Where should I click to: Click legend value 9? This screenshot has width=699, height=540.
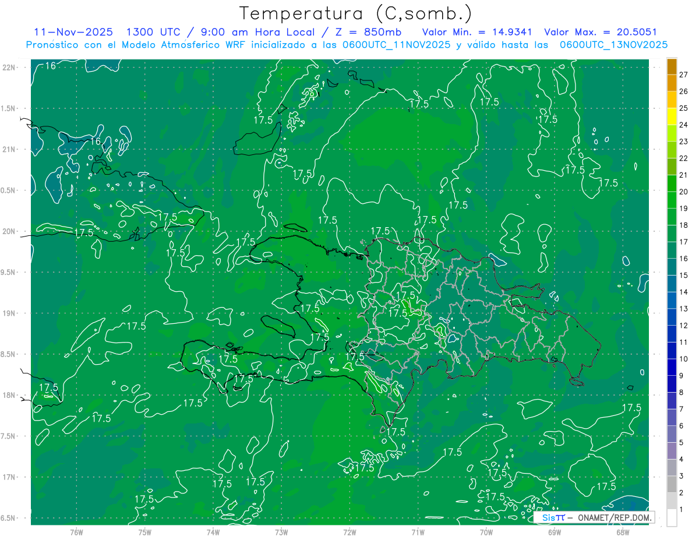point(682,376)
